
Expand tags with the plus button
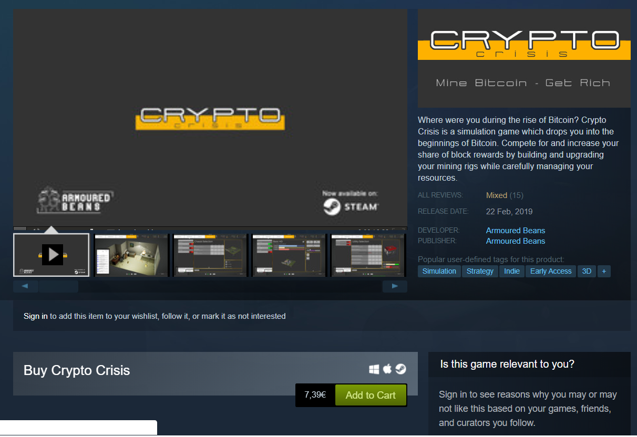tap(604, 271)
